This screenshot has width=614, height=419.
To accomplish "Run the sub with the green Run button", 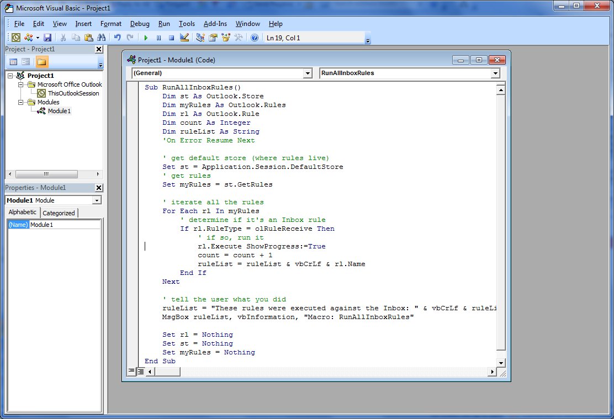I will pyautogui.click(x=146, y=37).
